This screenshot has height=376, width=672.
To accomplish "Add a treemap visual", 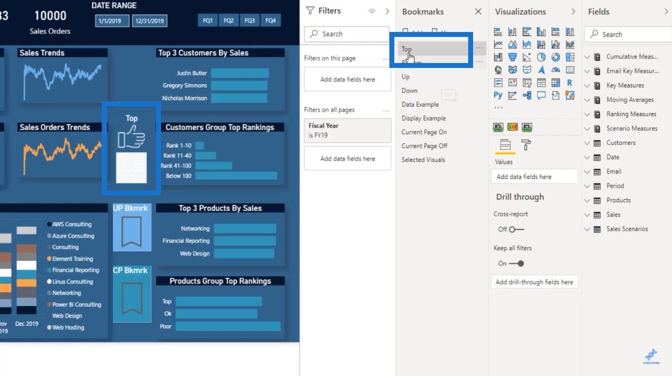I will click(570, 57).
